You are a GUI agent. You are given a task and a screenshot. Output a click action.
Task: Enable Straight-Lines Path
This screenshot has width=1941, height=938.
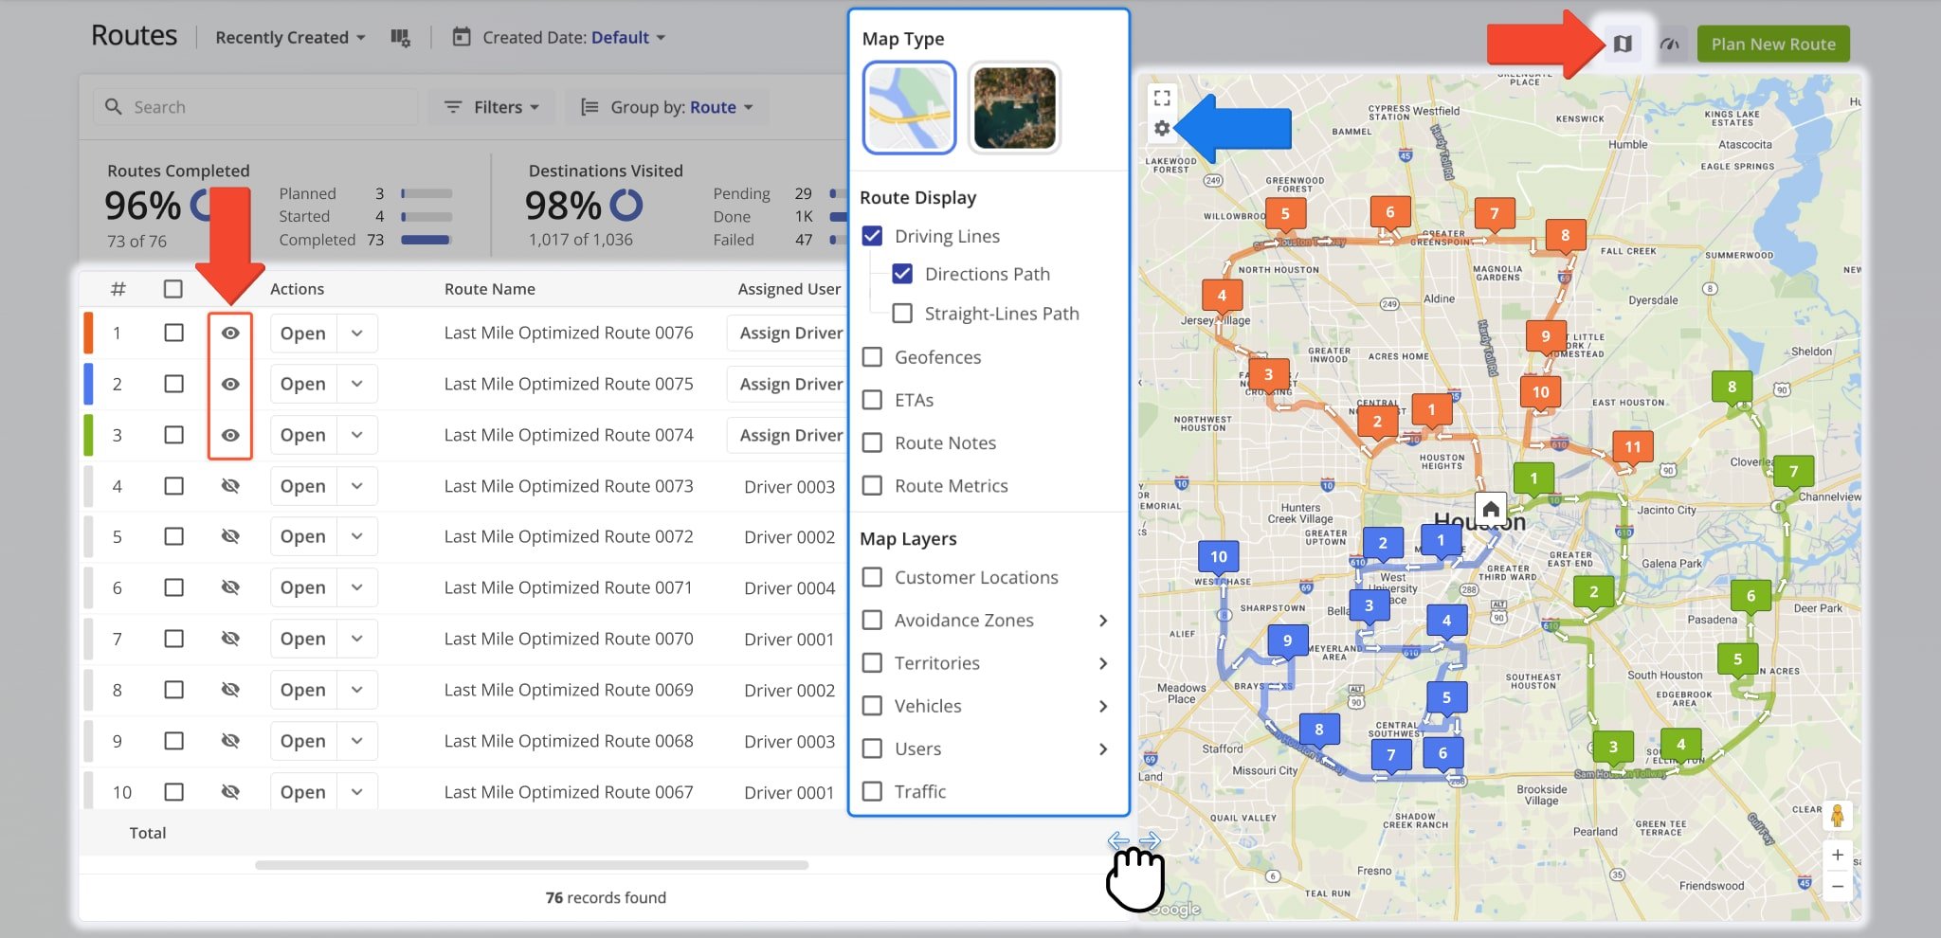[902, 314]
